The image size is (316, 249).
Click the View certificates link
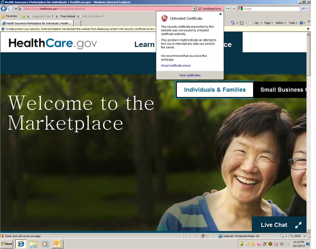[190, 75]
